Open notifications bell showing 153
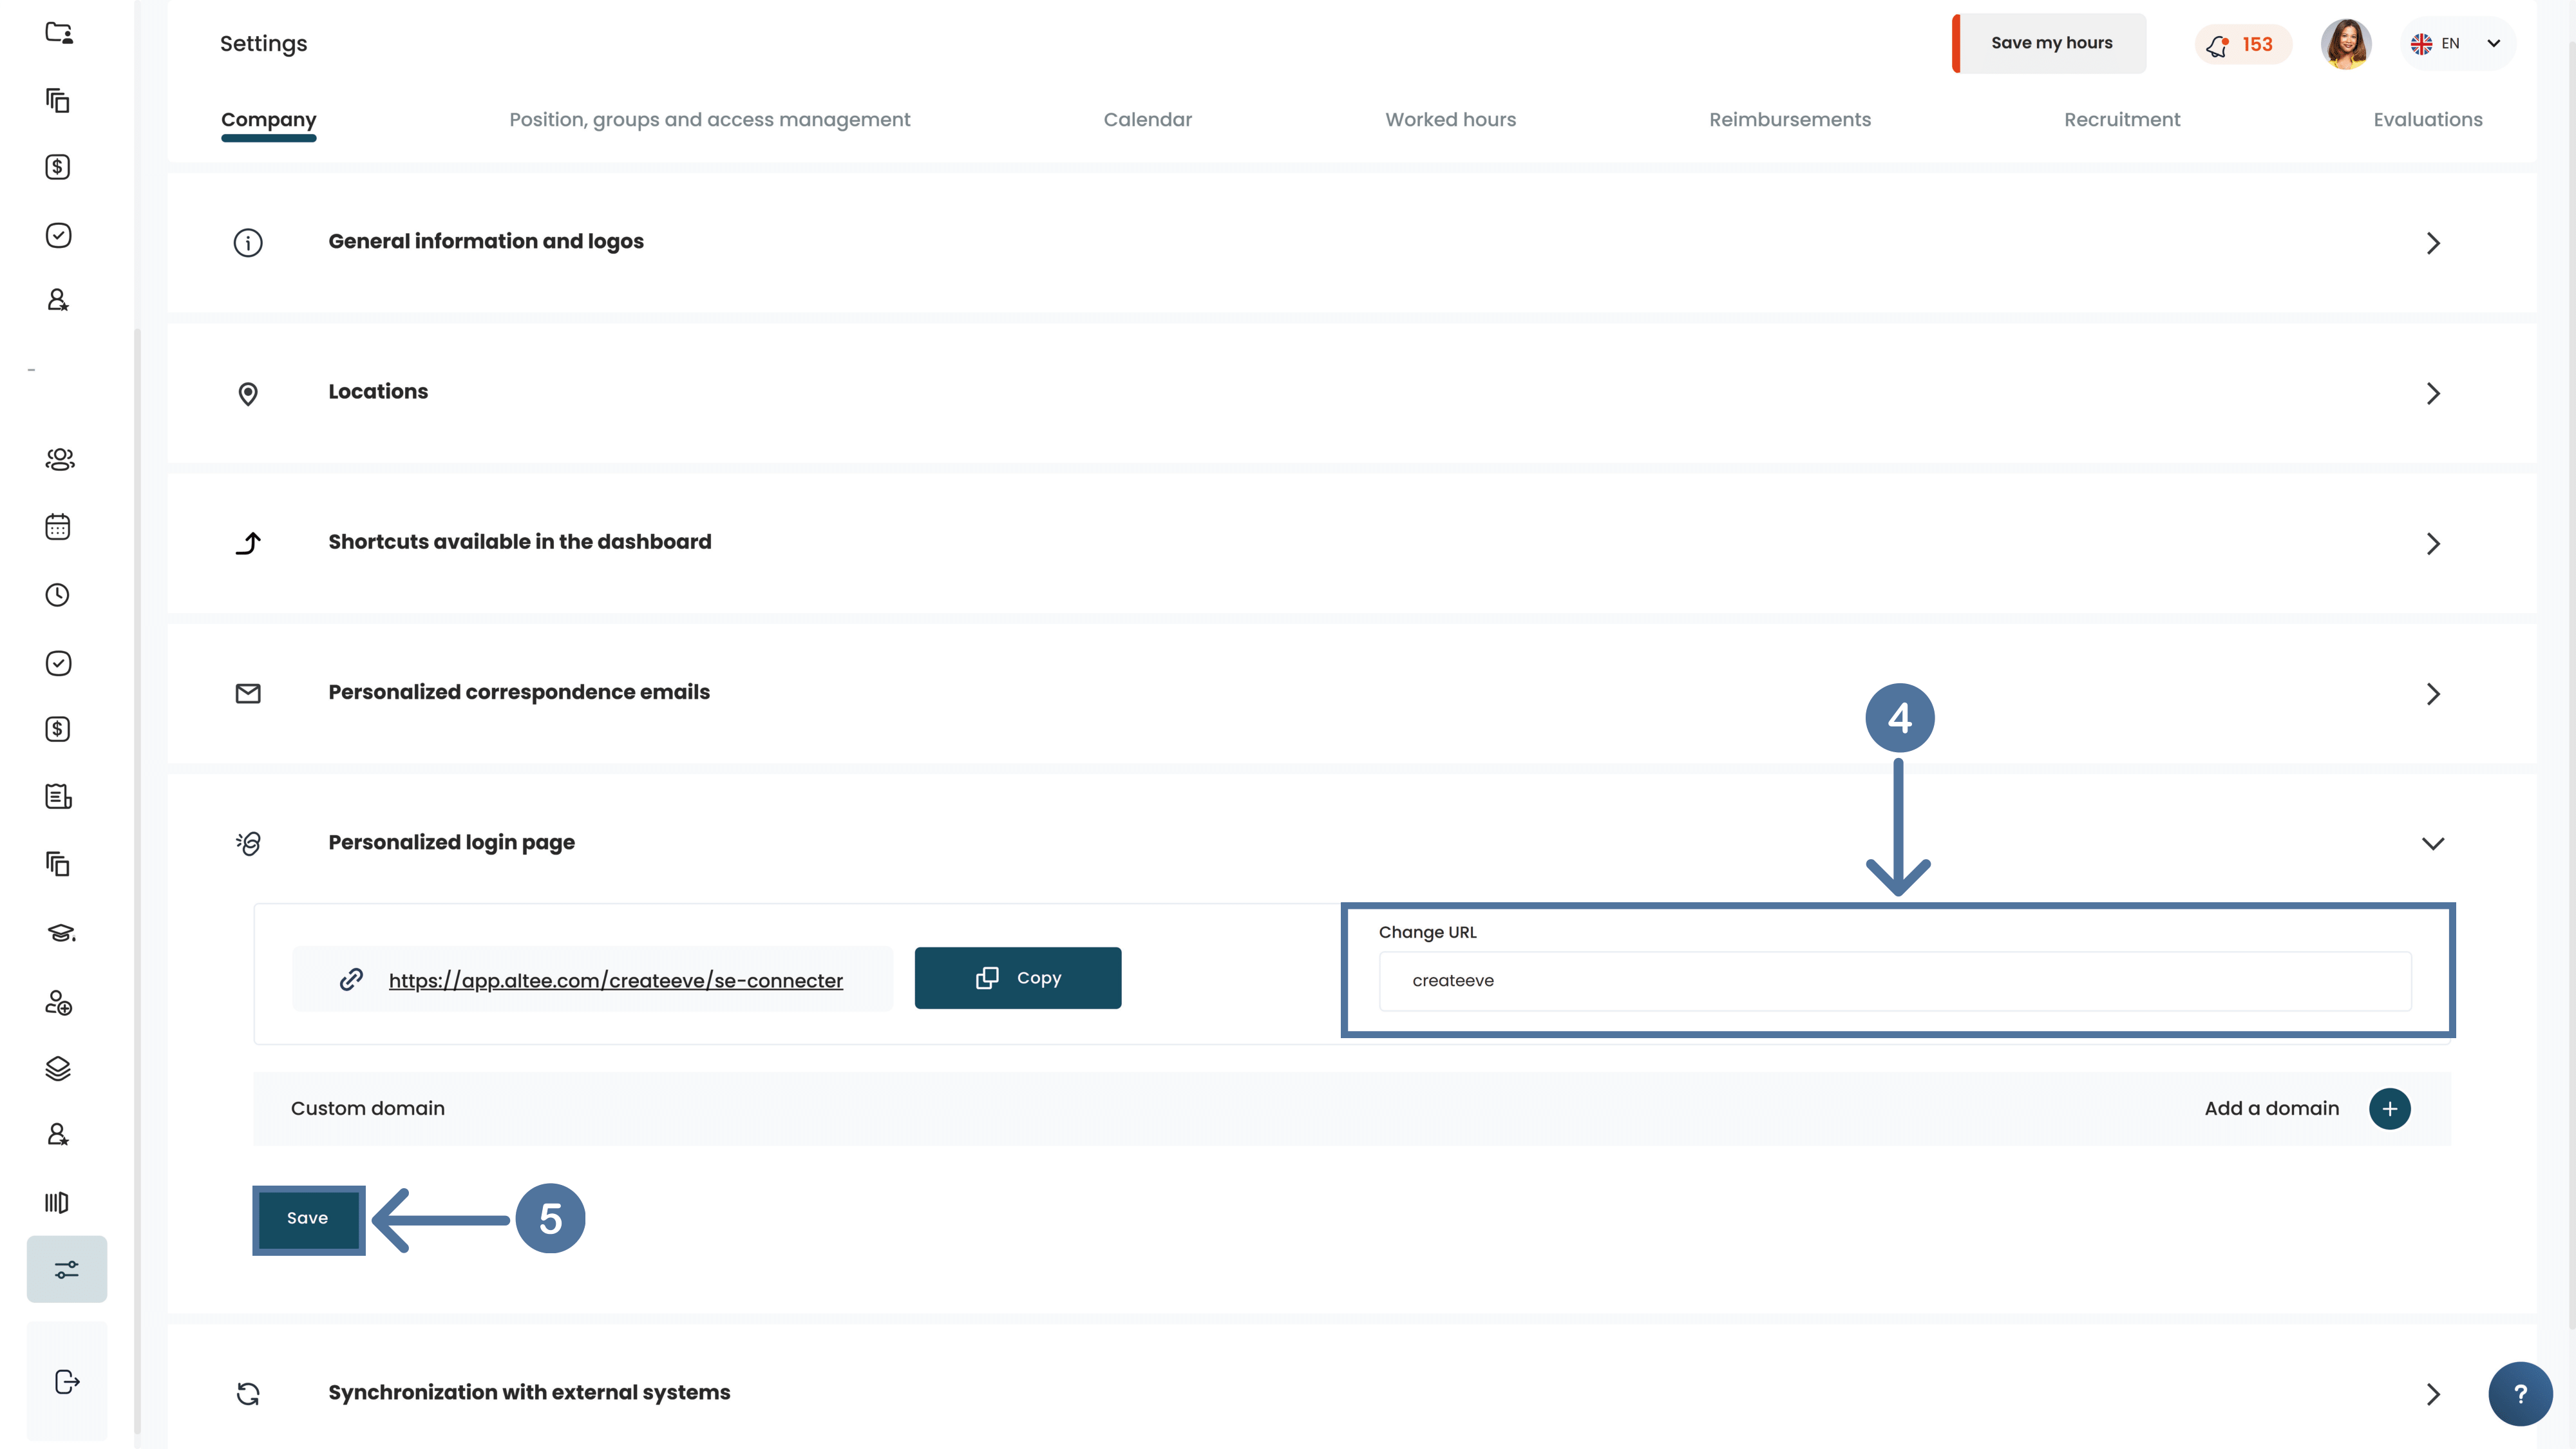 pyautogui.click(x=2243, y=44)
